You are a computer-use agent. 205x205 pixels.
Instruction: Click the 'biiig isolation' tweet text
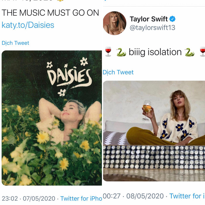[x=155, y=52]
